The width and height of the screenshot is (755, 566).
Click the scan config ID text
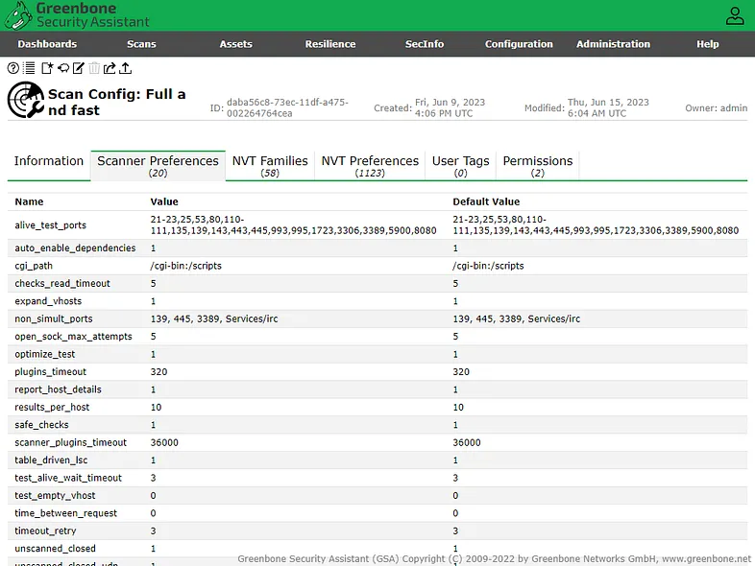pyautogui.click(x=287, y=107)
